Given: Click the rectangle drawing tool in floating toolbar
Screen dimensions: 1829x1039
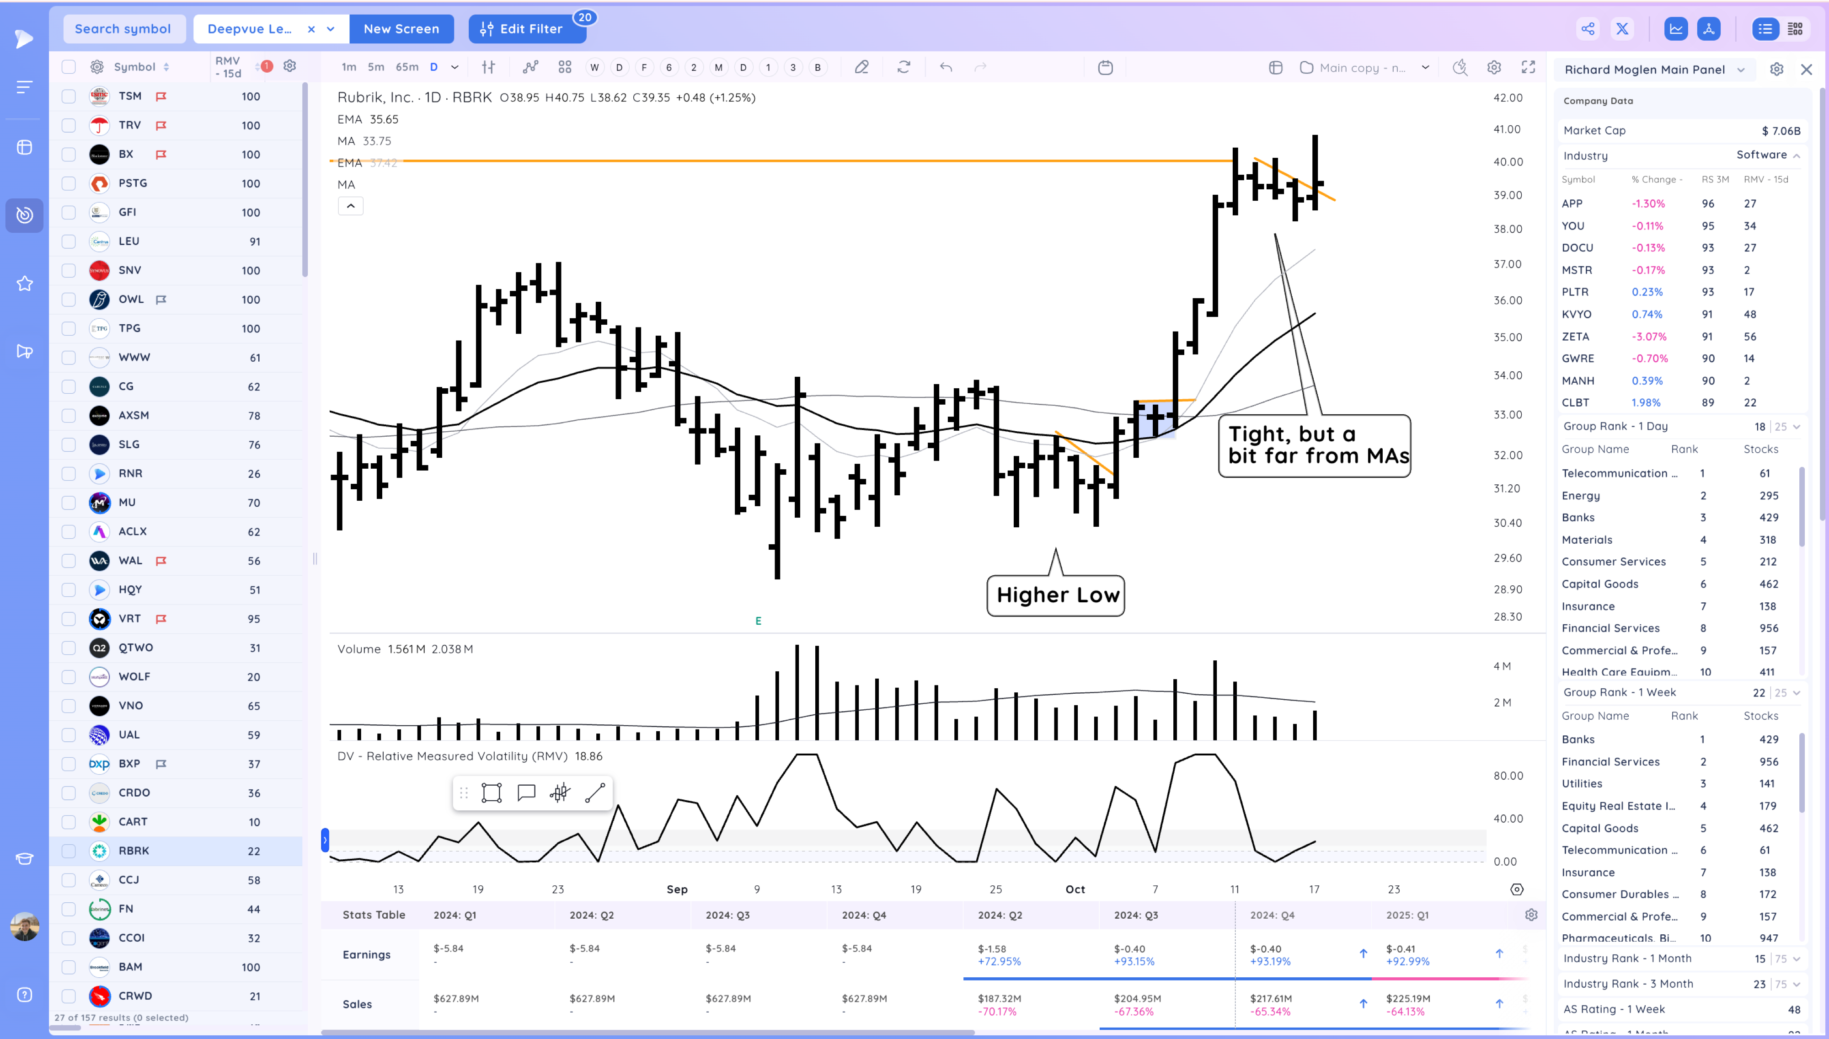Looking at the screenshot, I should coord(492,793).
